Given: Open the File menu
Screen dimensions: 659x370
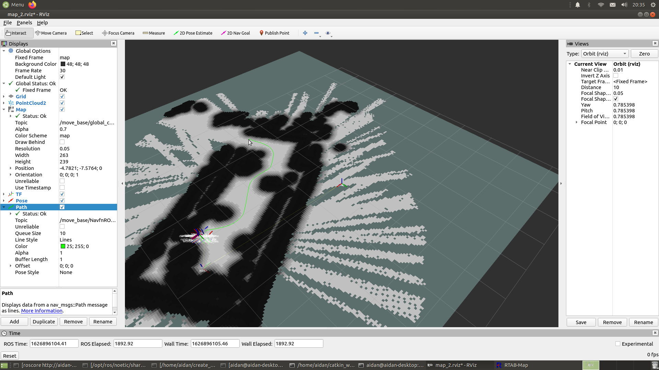Looking at the screenshot, I should pyautogui.click(x=7, y=23).
